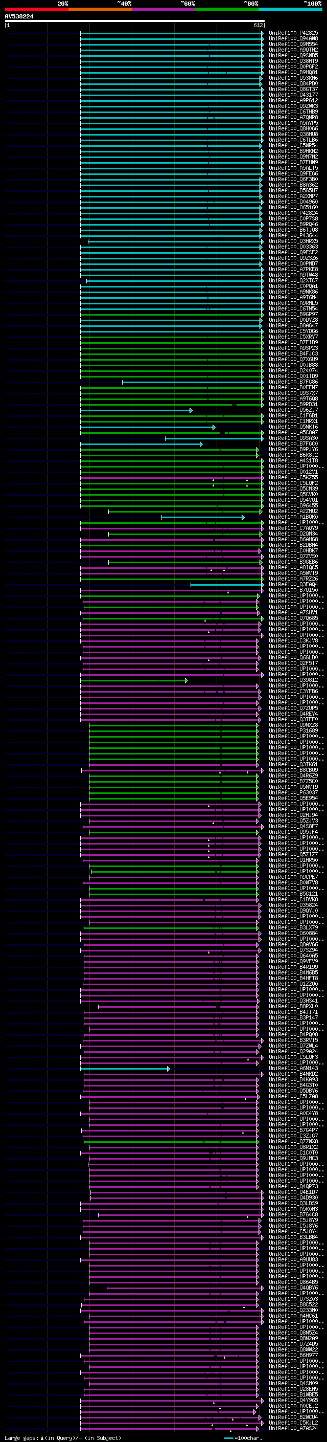Click the purple ~60% identity legend segment
Screen dimensions: 327x1442
(163, 10)
